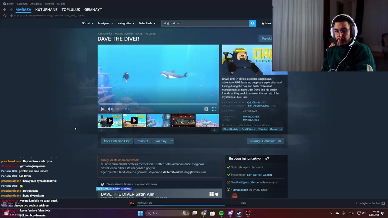Click the Steam taskbar icon
The width and height of the screenshot is (388, 218).
point(239,213)
